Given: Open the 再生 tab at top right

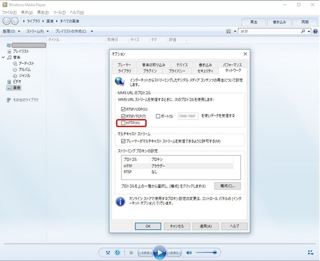Looking at the screenshot, I should 254,22.
